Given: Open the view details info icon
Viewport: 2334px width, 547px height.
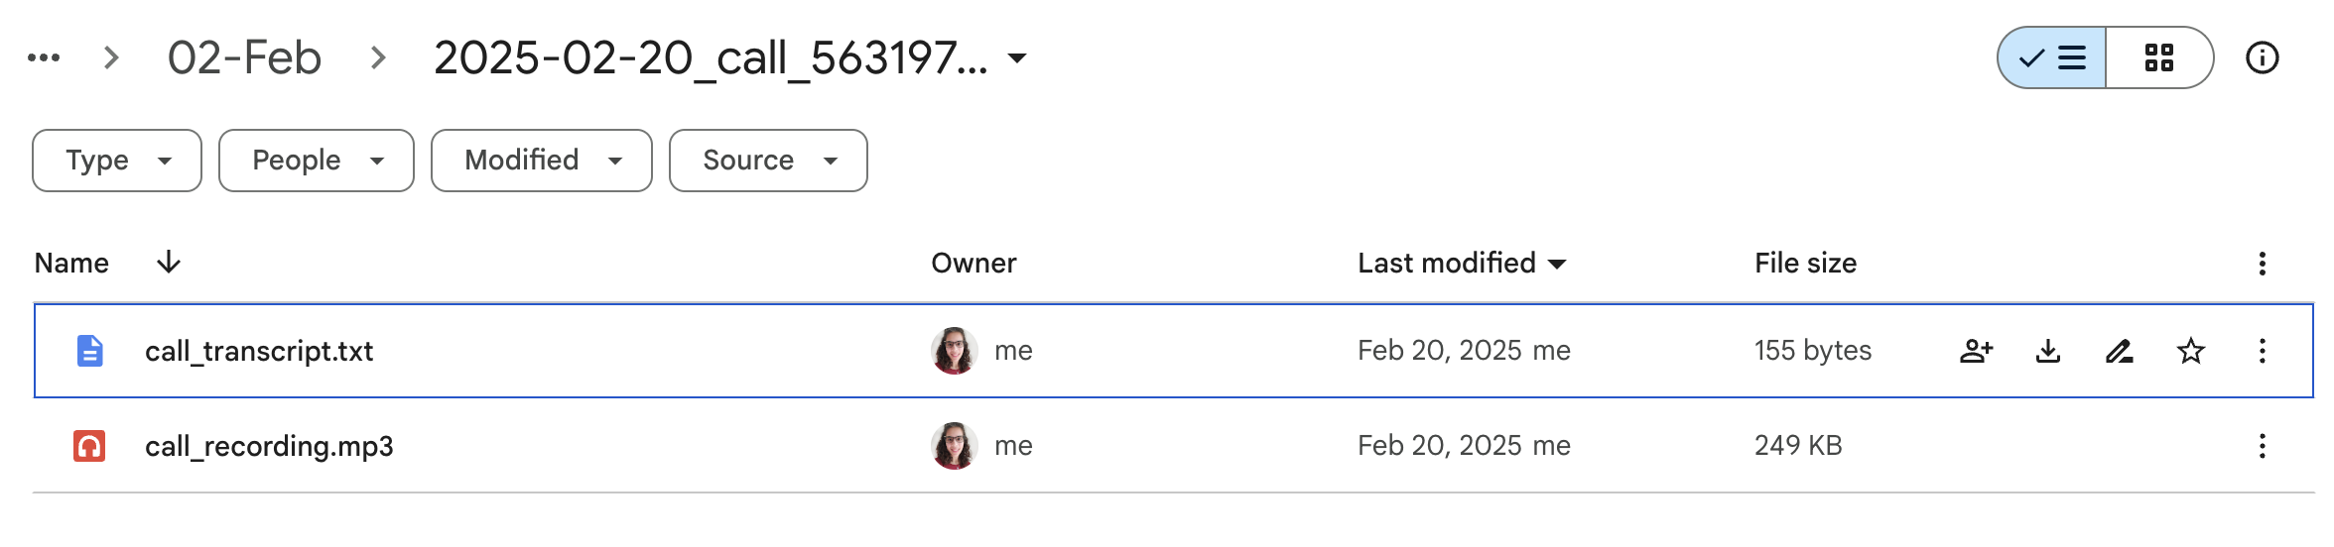Looking at the screenshot, I should 2262,57.
